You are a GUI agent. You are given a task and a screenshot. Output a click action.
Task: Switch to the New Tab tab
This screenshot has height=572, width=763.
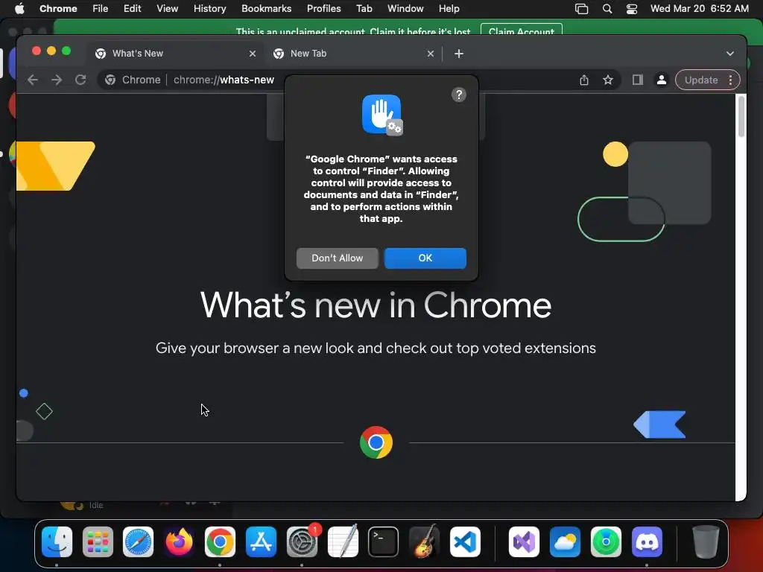click(x=352, y=54)
